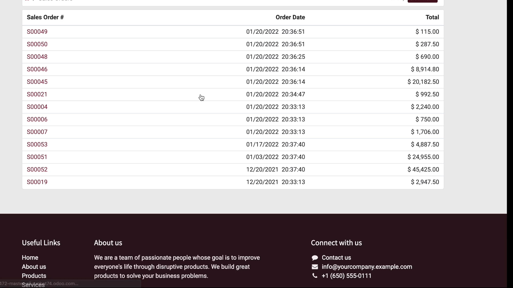The width and height of the screenshot is (513, 288).
Task: Open the About us footer link
Action: tap(34, 266)
